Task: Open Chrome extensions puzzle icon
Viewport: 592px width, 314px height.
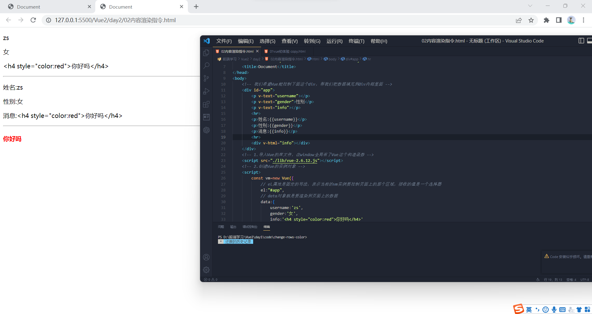Action: (x=546, y=20)
